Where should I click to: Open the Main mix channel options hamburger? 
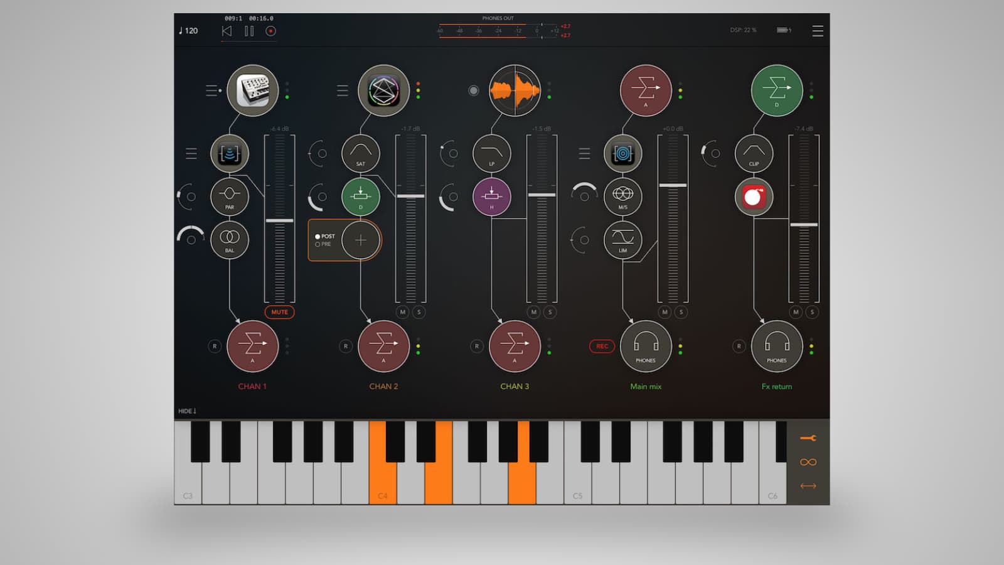(584, 153)
